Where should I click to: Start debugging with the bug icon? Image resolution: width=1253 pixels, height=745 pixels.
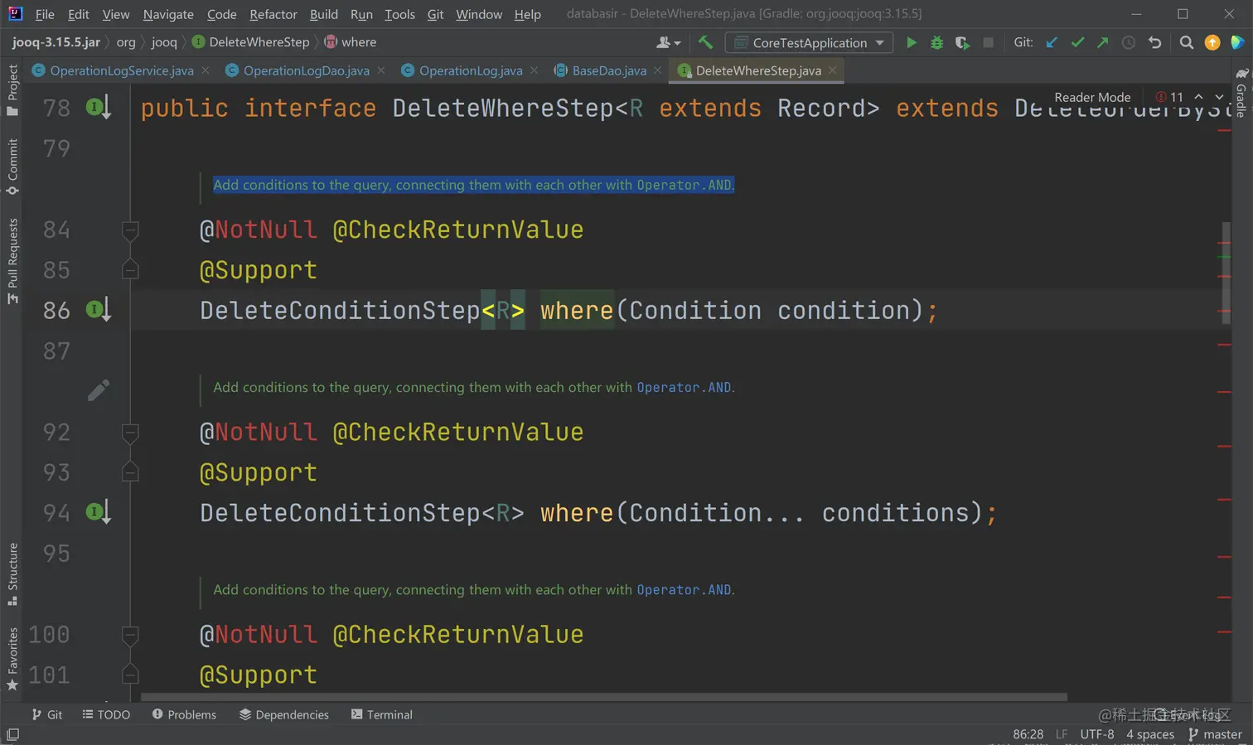pyautogui.click(x=936, y=42)
